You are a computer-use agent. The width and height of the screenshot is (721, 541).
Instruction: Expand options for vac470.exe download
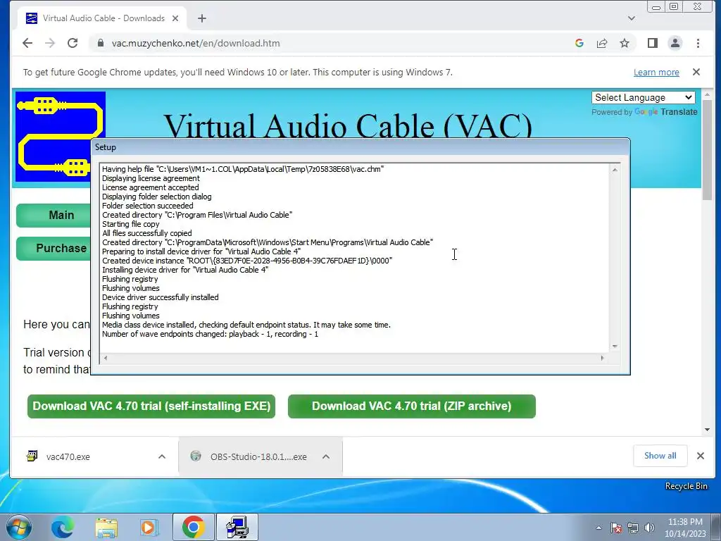tap(162, 456)
